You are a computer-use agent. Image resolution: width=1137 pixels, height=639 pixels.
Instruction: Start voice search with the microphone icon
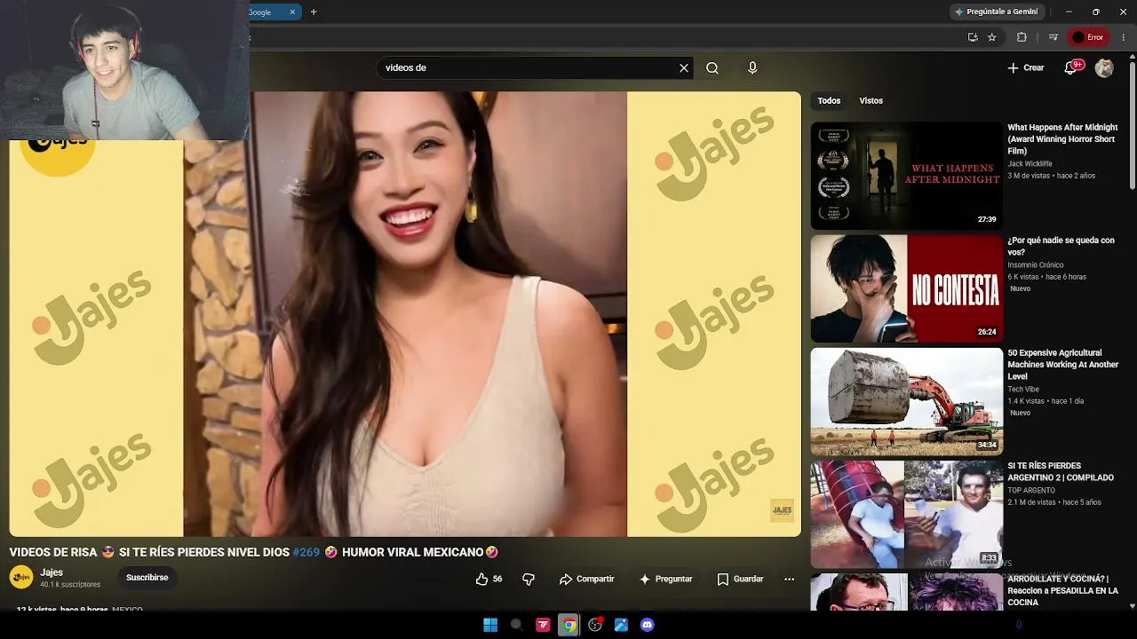(752, 68)
